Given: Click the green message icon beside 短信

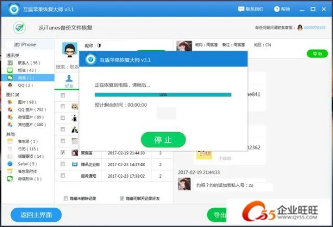Looking at the screenshot, I should click(10, 70).
